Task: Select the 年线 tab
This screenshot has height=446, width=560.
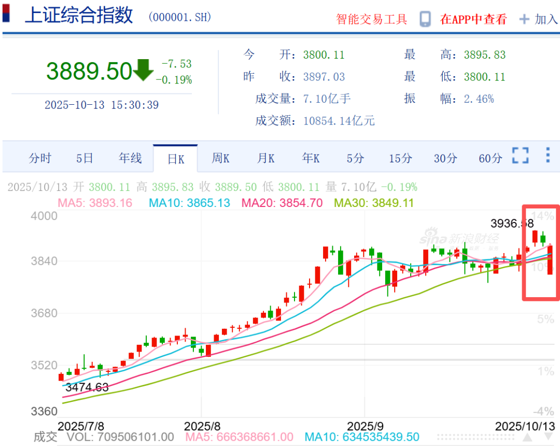Action: click(x=130, y=158)
